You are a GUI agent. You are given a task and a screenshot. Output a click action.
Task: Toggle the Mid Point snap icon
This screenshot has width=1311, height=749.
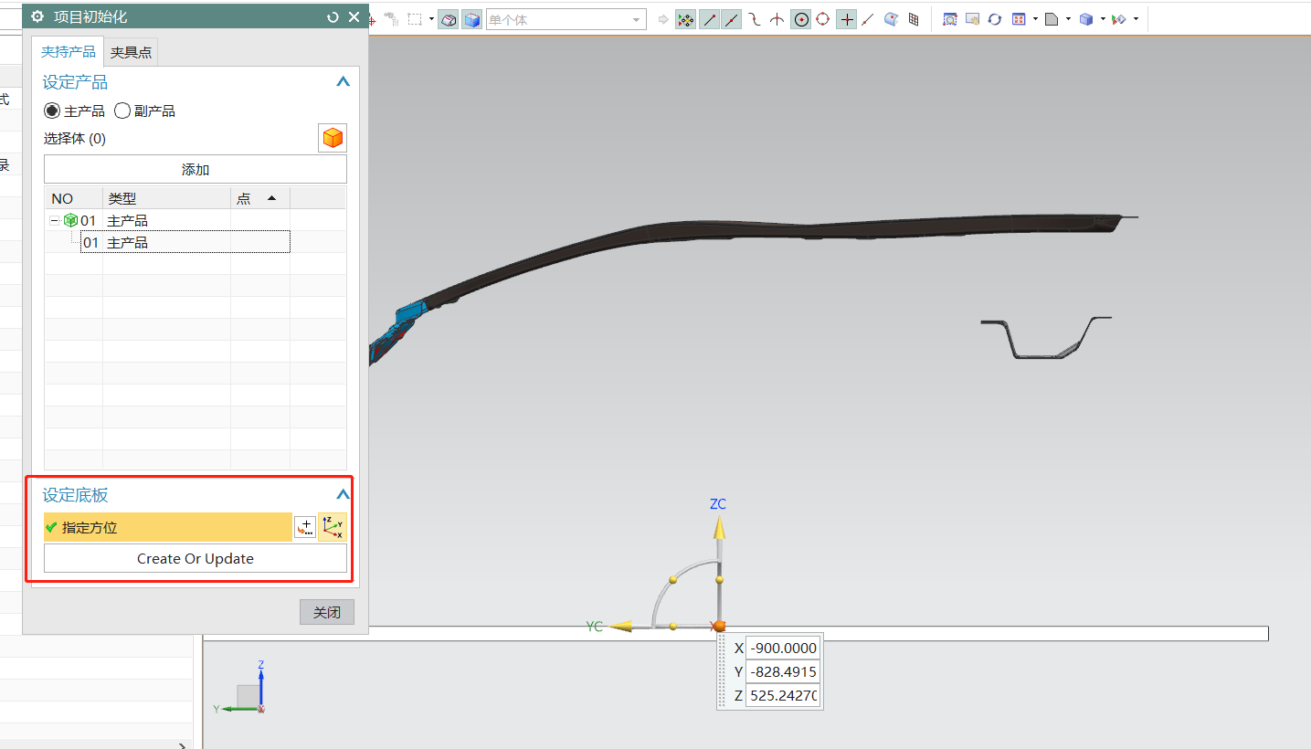(x=731, y=19)
